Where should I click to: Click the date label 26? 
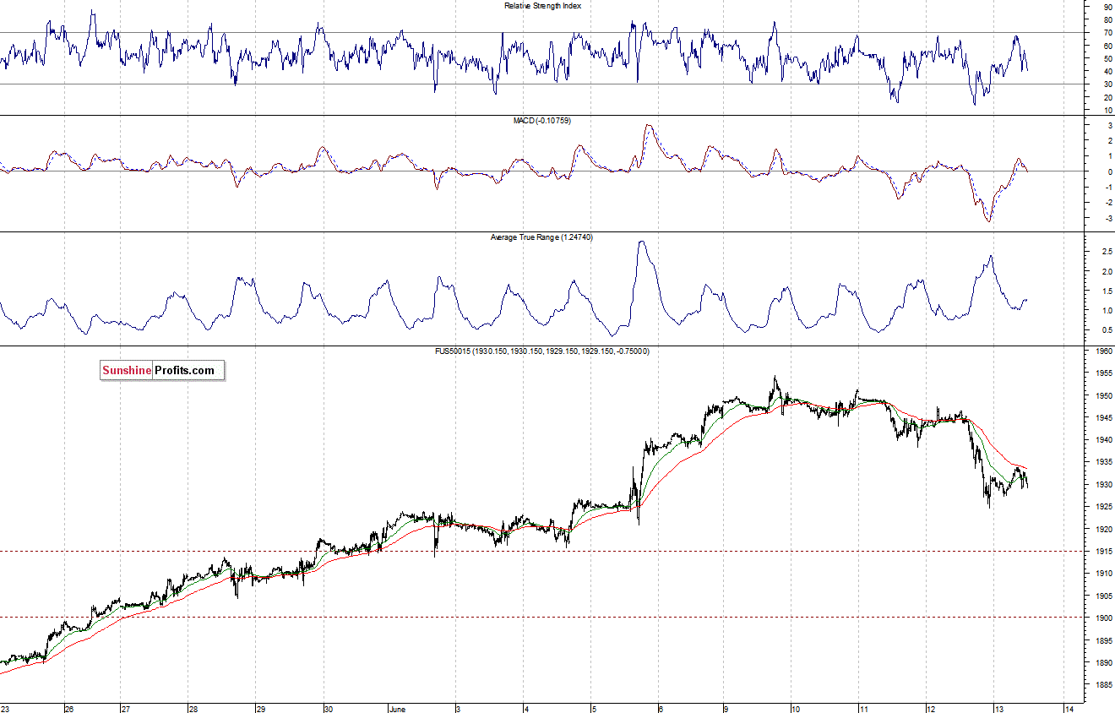[69, 708]
